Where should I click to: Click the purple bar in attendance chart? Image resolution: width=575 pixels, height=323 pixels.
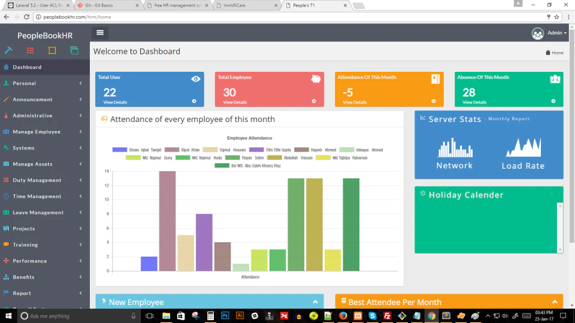click(204, 242)
